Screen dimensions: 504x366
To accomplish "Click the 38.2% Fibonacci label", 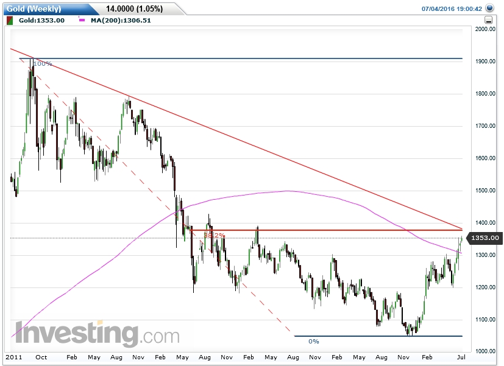I will click(x=215, y=235).
